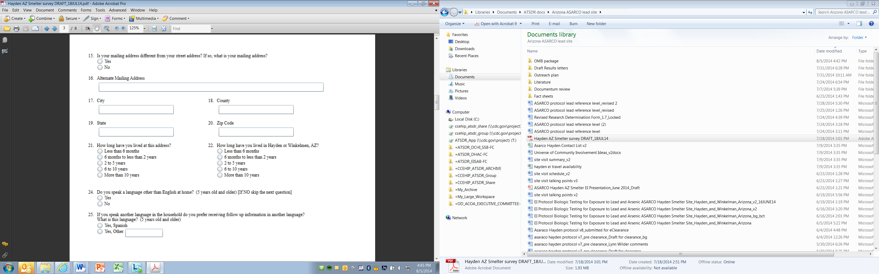
Task: Activate the Marquee Zoom tool
Action: click(107, 29)
